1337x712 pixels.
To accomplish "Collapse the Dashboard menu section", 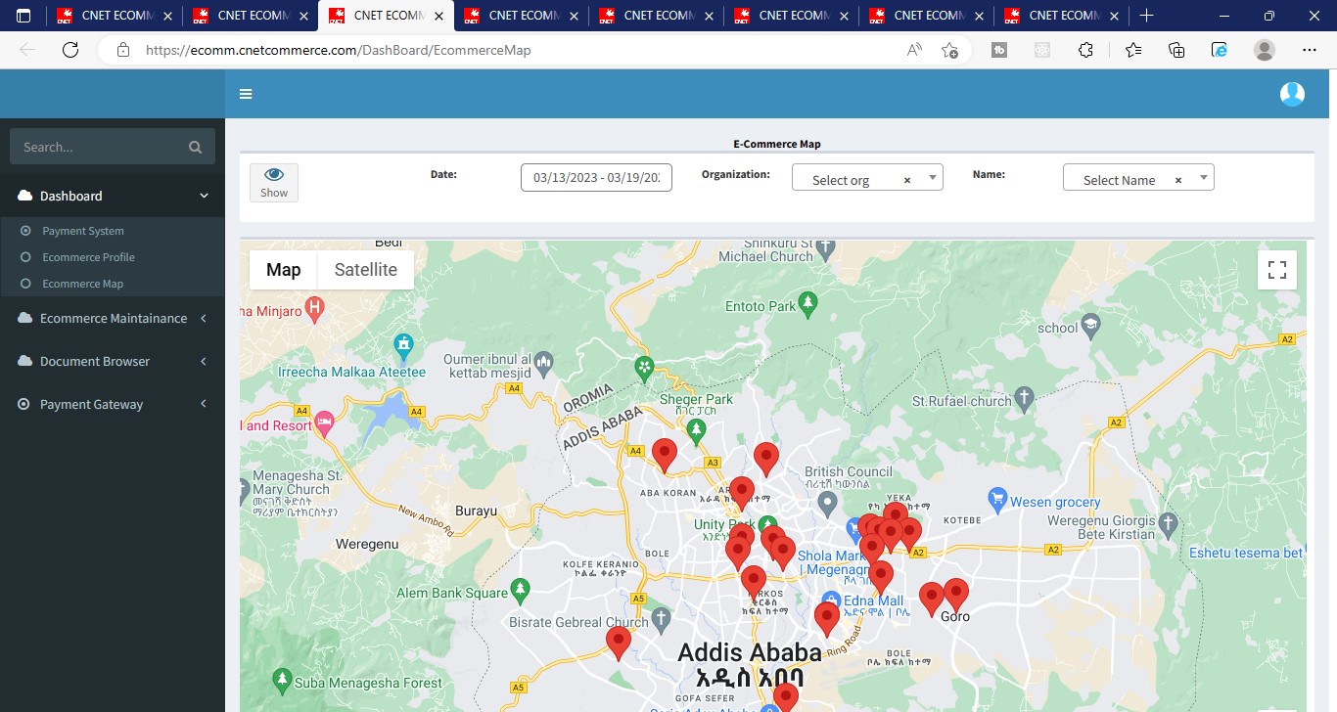I will [x=113, y=196].
